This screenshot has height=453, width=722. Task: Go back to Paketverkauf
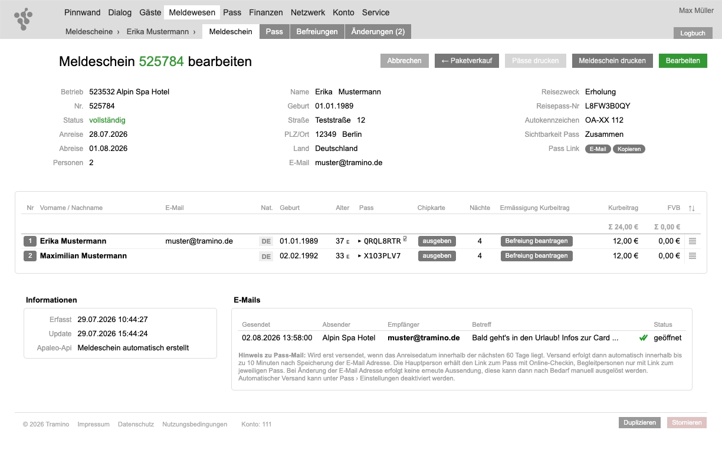pos(467,61)
